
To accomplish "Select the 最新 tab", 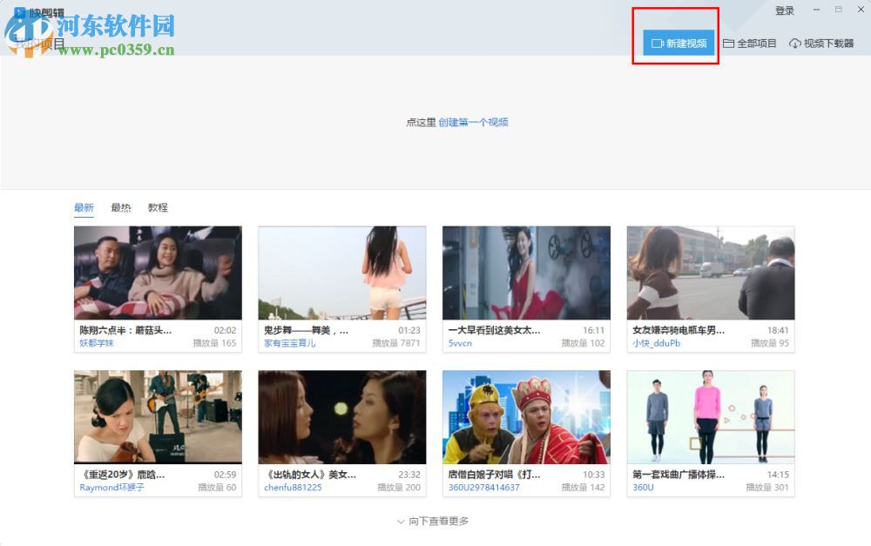I will tap(84, 208).
